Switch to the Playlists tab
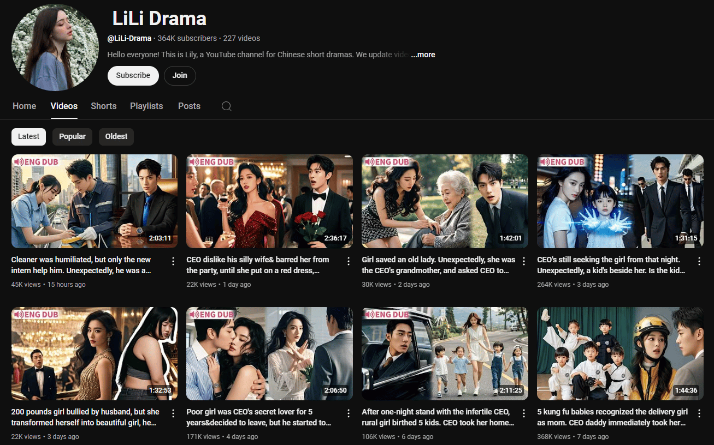The image size is (714, 445). 146,106
